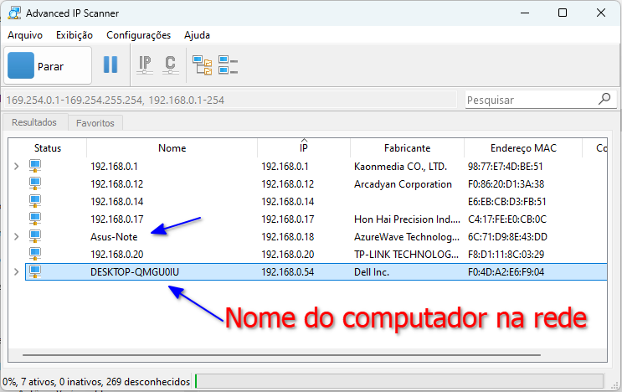
Task: Click the AzureWave Technolog... manufacturer cell
Action: [407, 237]
